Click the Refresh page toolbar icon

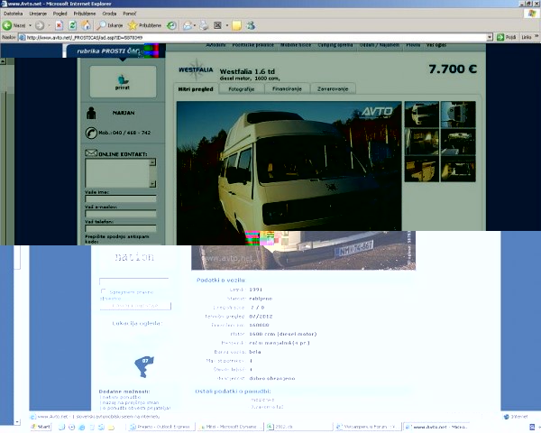coord(72,25)
